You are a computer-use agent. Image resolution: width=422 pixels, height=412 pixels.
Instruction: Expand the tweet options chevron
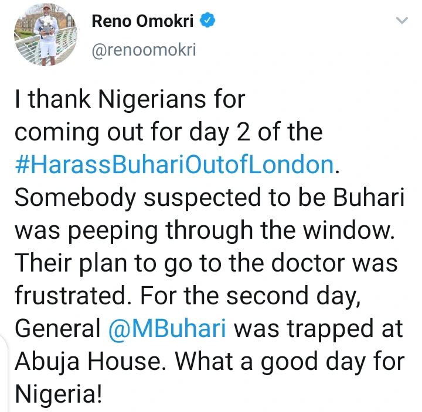401,21
